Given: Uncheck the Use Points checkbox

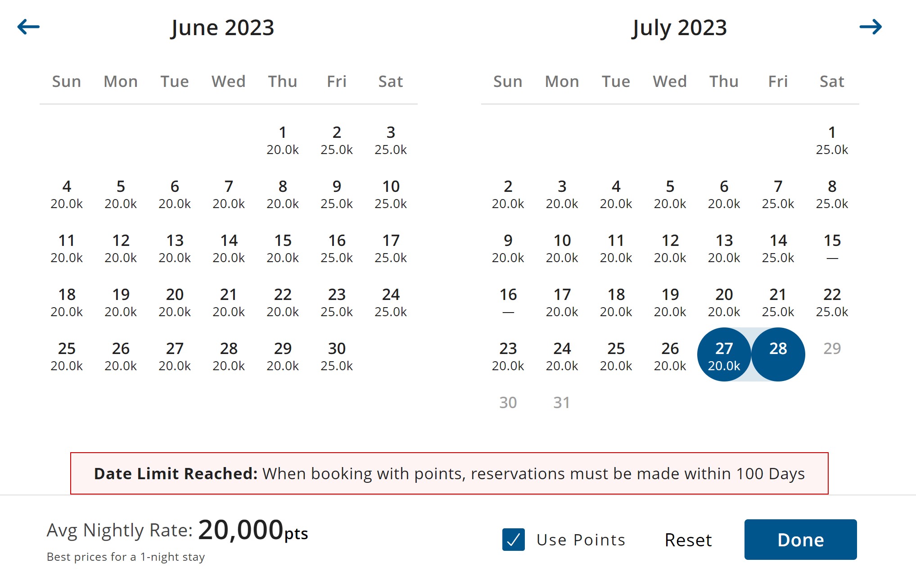Looking at the screenshot, I should pos(514,540).
